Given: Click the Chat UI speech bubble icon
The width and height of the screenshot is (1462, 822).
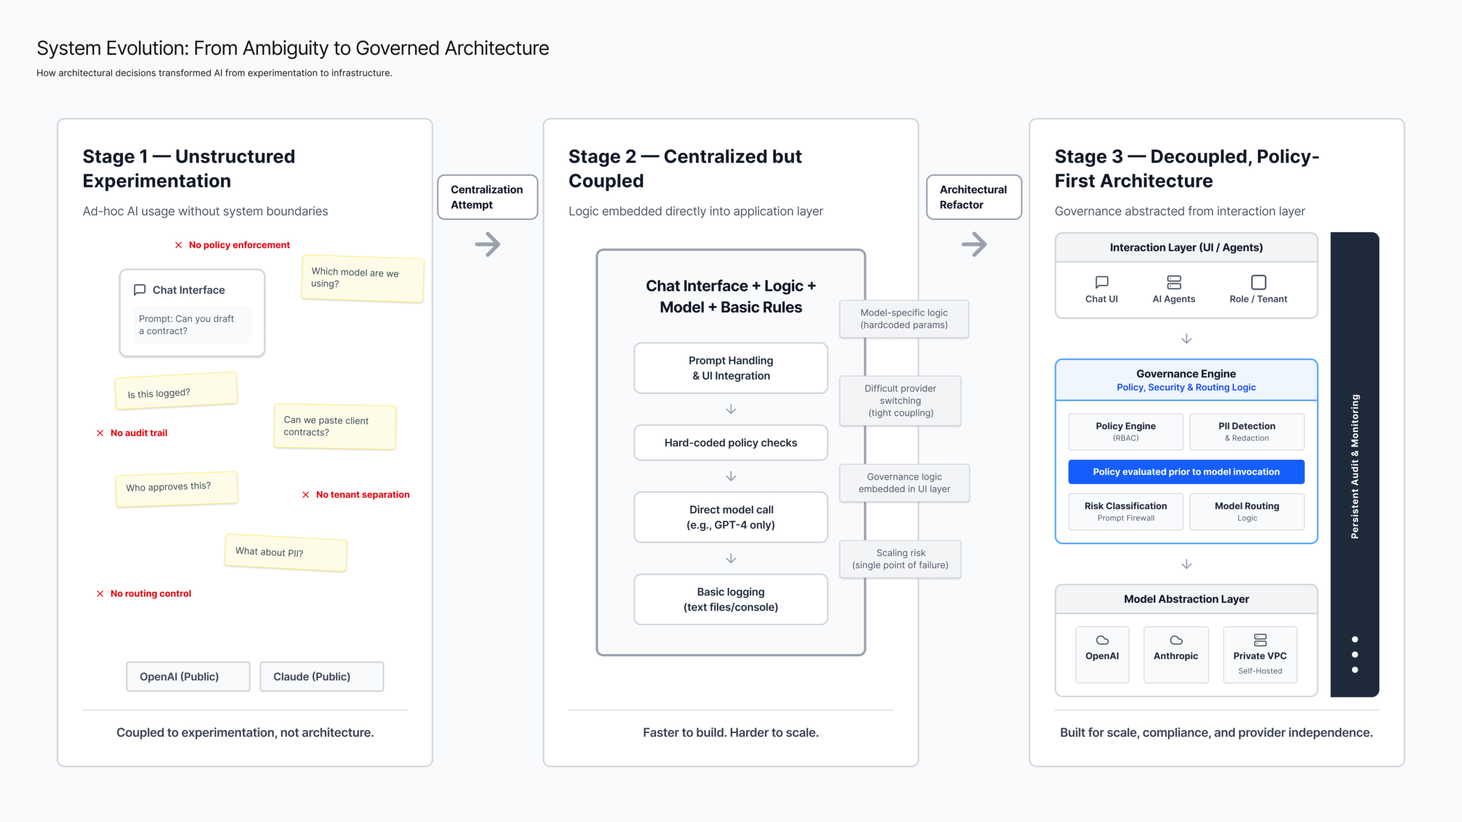Looking at the screenshot, I should [1102, 282].
